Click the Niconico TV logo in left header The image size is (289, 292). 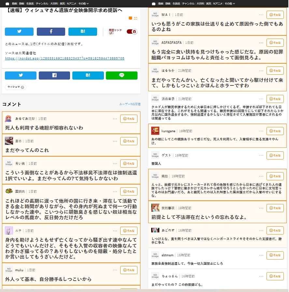click(7, 4)
